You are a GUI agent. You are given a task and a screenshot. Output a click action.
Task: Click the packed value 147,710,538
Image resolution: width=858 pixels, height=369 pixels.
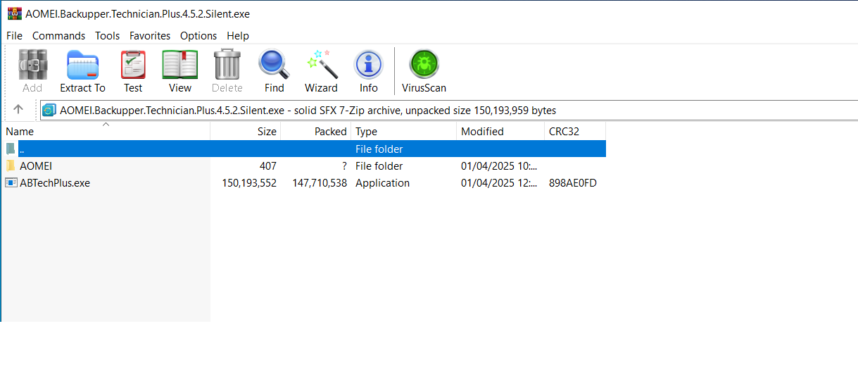(x=320, y=183)
